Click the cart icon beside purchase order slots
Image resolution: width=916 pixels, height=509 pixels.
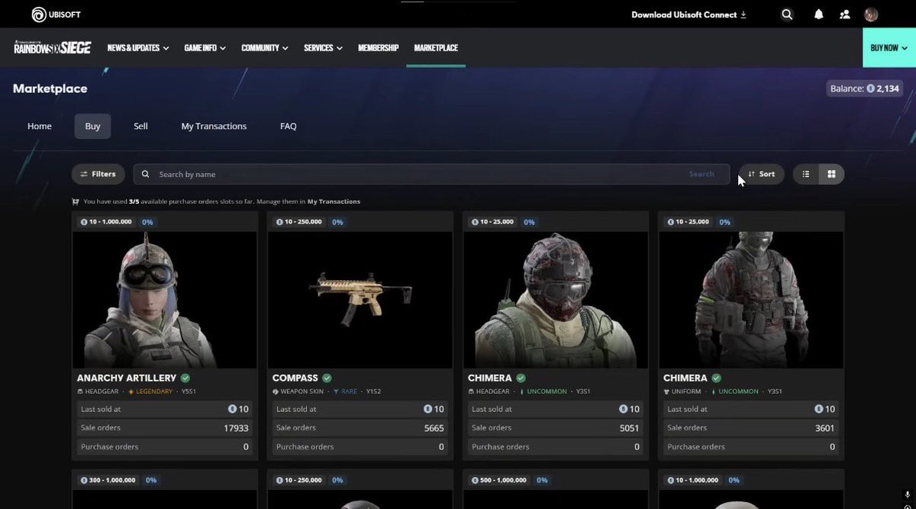(x=76, y=201)
